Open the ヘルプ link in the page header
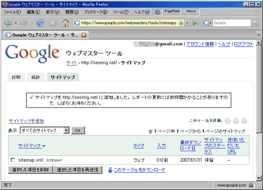 point(224,44)
